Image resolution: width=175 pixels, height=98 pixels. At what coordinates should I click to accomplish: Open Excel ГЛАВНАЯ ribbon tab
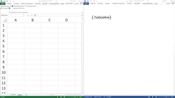(9, 4)
